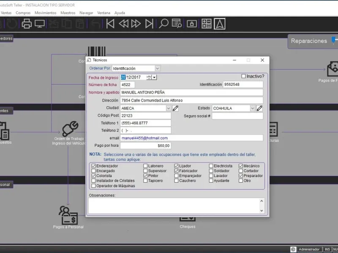Click the Seguro social number field

(x=237, y=116)
